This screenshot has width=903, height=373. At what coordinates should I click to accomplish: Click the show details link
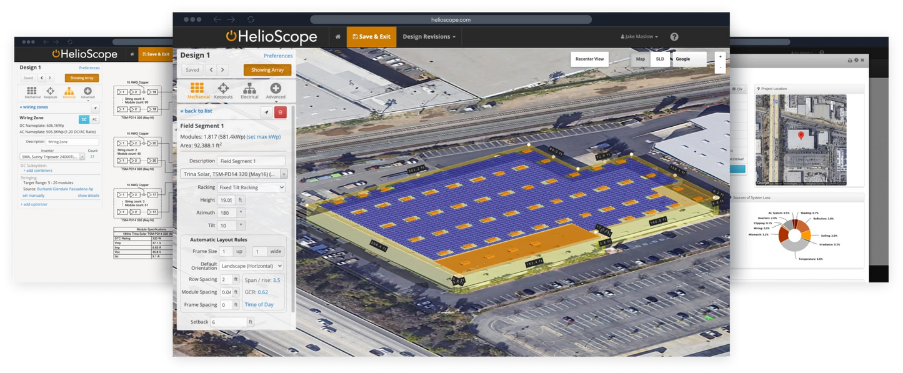coord(88,196)
